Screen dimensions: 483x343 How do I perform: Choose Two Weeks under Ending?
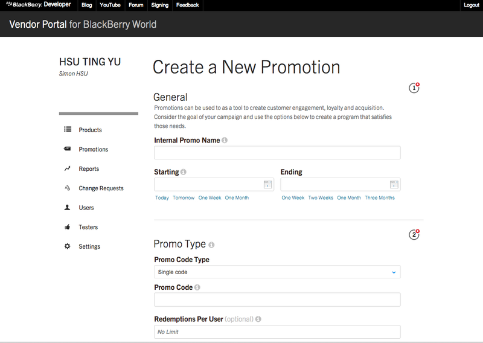point(321,197)
